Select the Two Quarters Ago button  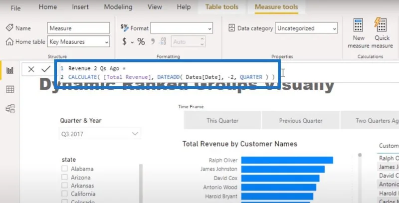pos(370,120)
